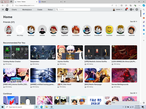Click the profile avatar in the Roblox header
146x109 pixels.
[114, 10]
